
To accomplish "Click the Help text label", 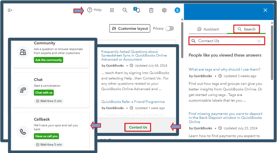I will click(x=98, y=10).
